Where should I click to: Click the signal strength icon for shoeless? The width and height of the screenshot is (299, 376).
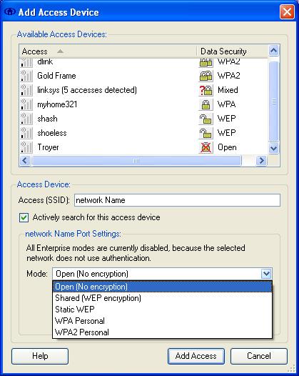click(26, 133)
